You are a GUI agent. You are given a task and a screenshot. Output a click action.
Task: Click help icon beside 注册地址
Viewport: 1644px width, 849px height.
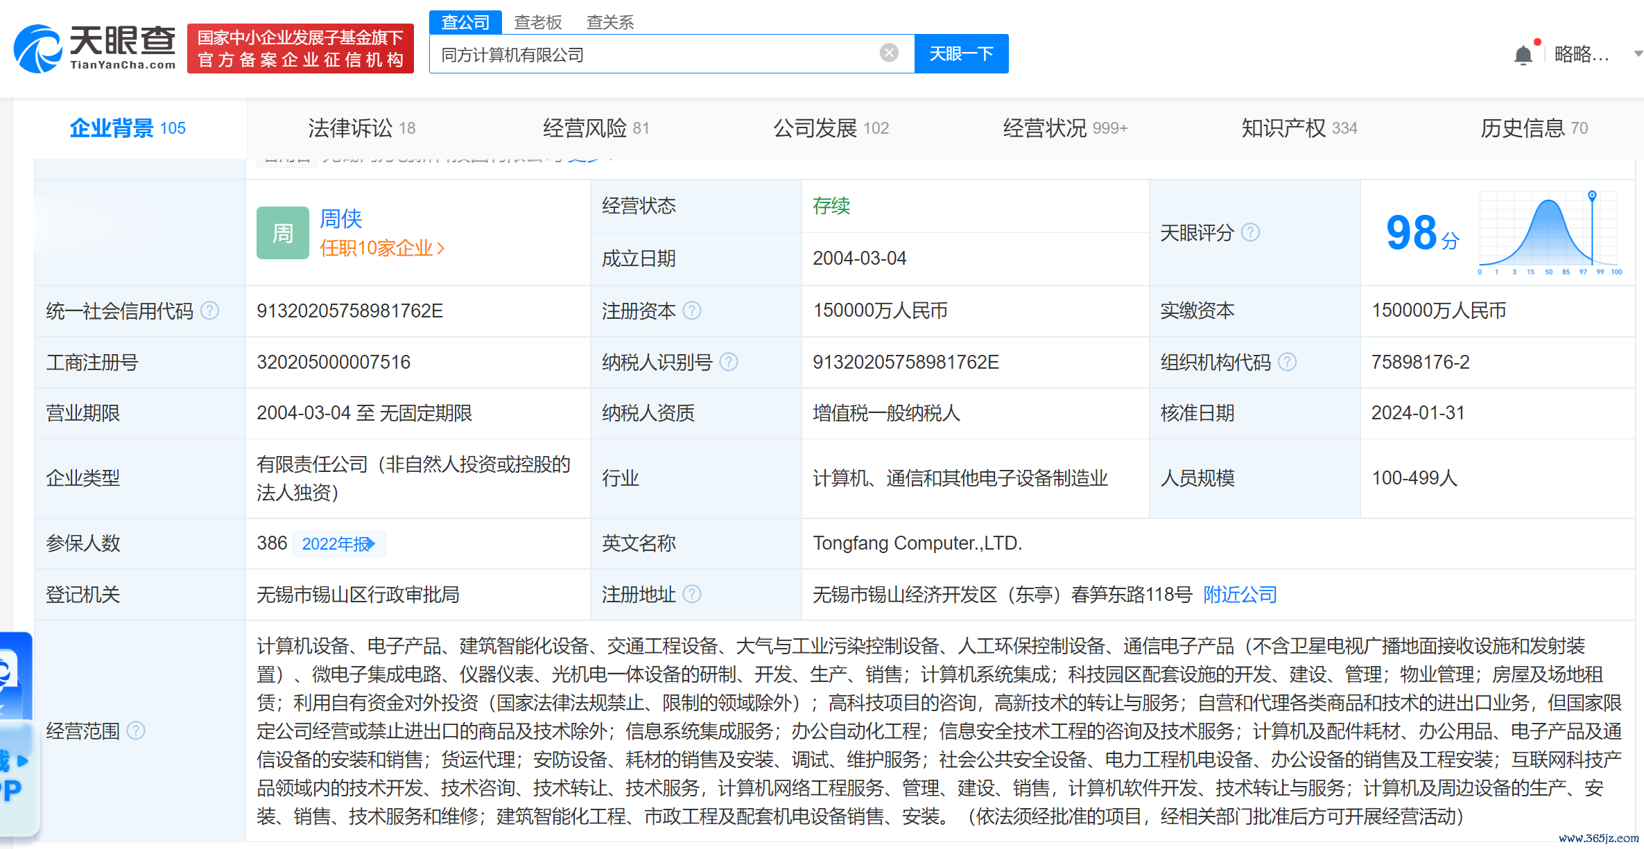coord(692,594)
